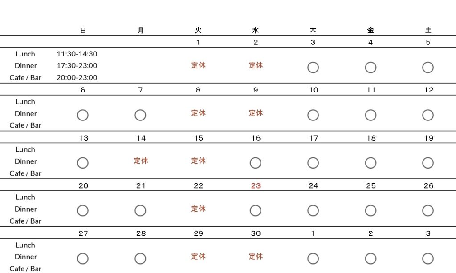This screenshot has width=456, height=273.
Task: Click the open circle under red date 23
Action: 256,210
